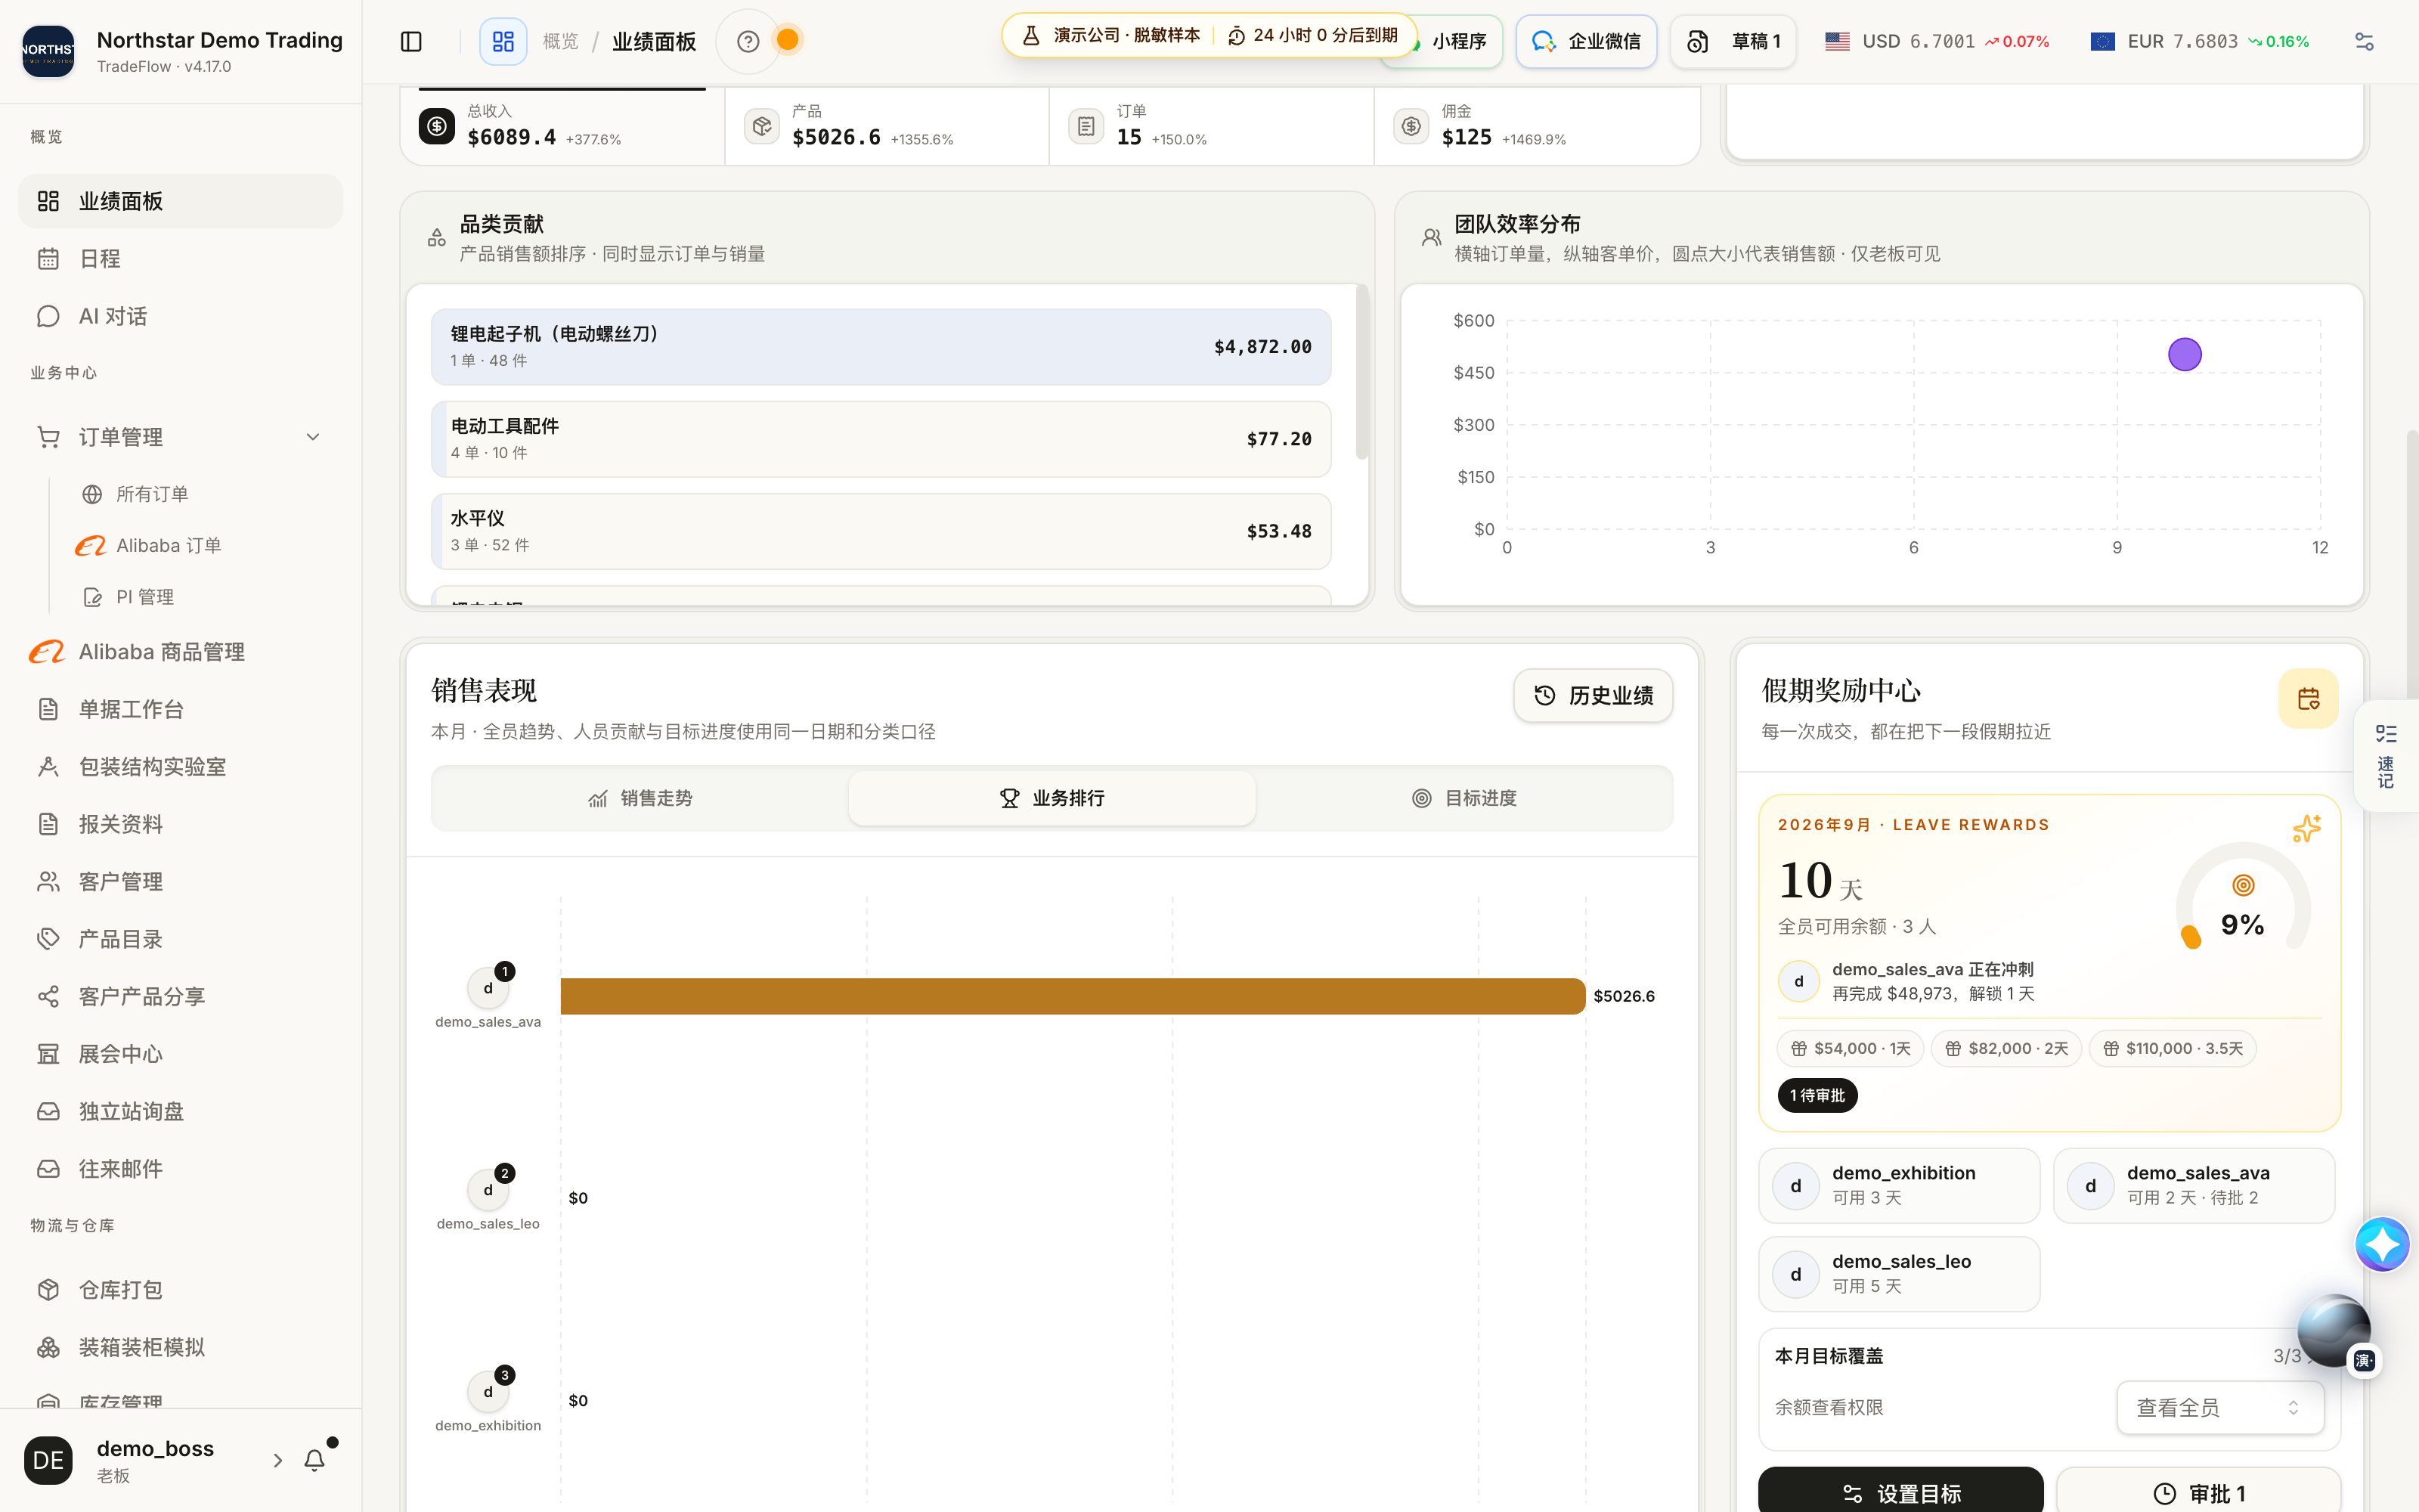The height and width of the screenshot is (1512, 2419).
Task: Select the total revenue dollar icon
Action: pos(437,126)
